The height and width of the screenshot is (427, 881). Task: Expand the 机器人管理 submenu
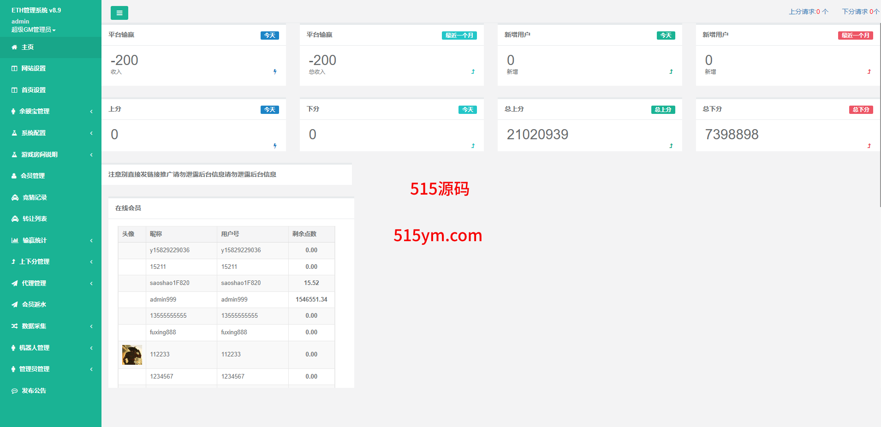pyautogui.click(x=91, y=348)
